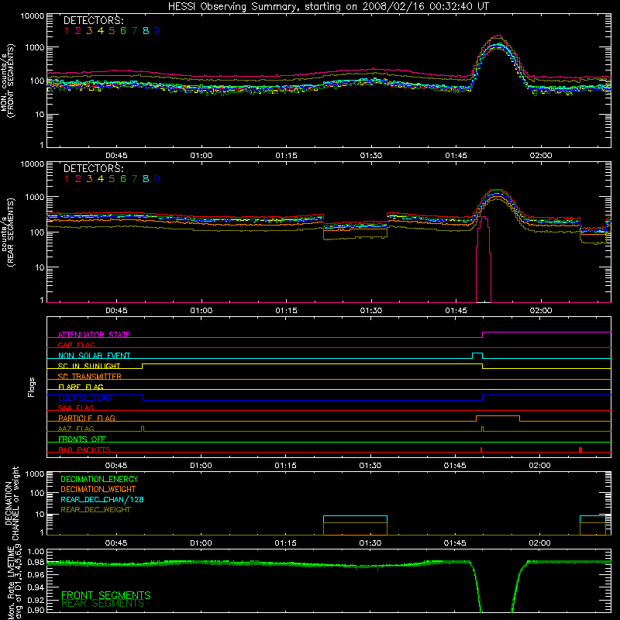The height and width of the screenshot is (620, 620).
Task: Click the REAR SEGMENTS livetime legend label
Action: click(x=102, y=604)
